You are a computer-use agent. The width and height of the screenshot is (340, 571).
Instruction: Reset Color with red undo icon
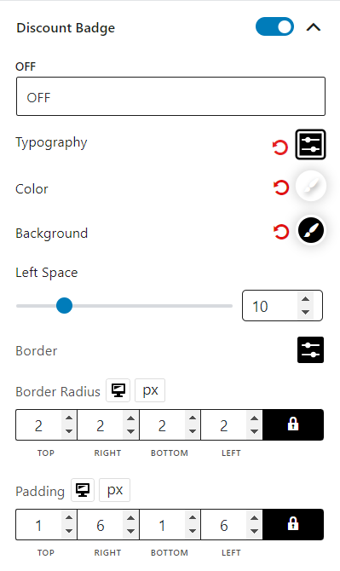tap(280, 187)
